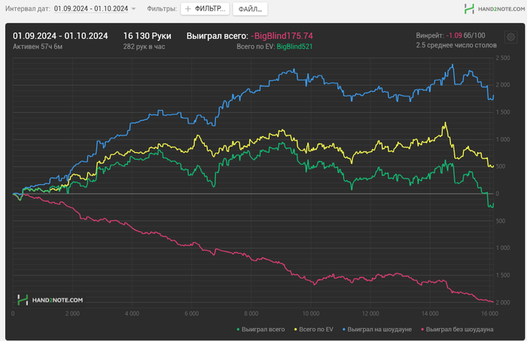Click the plus icon on ФИЛЬТР button
The width and height of the screenshot is (527, 341).
[187, 9]
